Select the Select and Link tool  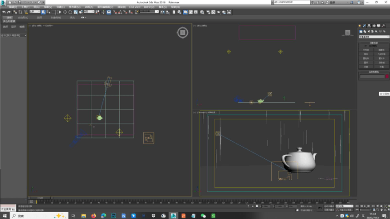15,12
